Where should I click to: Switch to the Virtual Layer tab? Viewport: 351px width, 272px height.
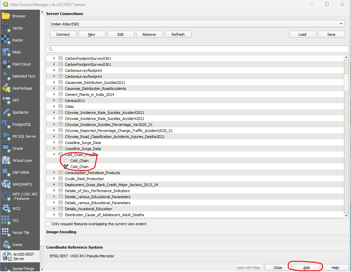20,160
